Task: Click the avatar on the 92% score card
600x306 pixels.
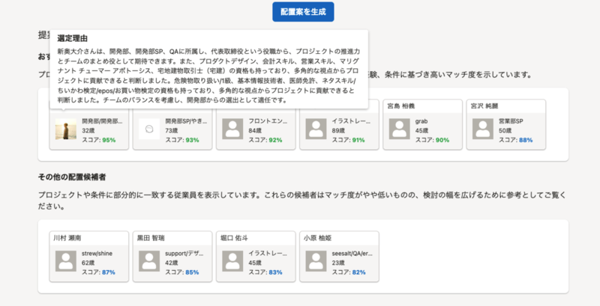Action: click(232, 129)
